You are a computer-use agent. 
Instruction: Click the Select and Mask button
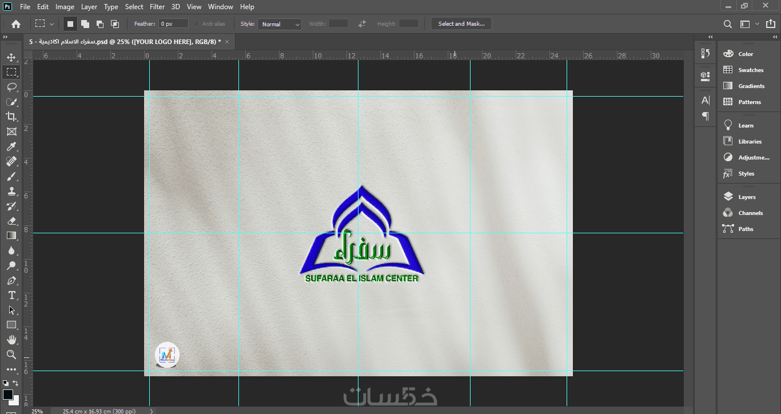pos(461,24)
